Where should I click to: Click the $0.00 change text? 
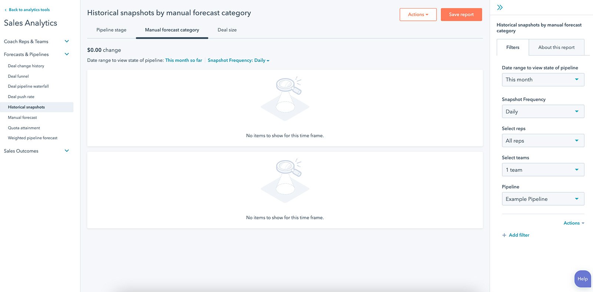coord(104,50)
